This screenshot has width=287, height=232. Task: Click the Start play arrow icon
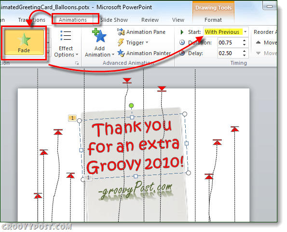coord(182,32)
